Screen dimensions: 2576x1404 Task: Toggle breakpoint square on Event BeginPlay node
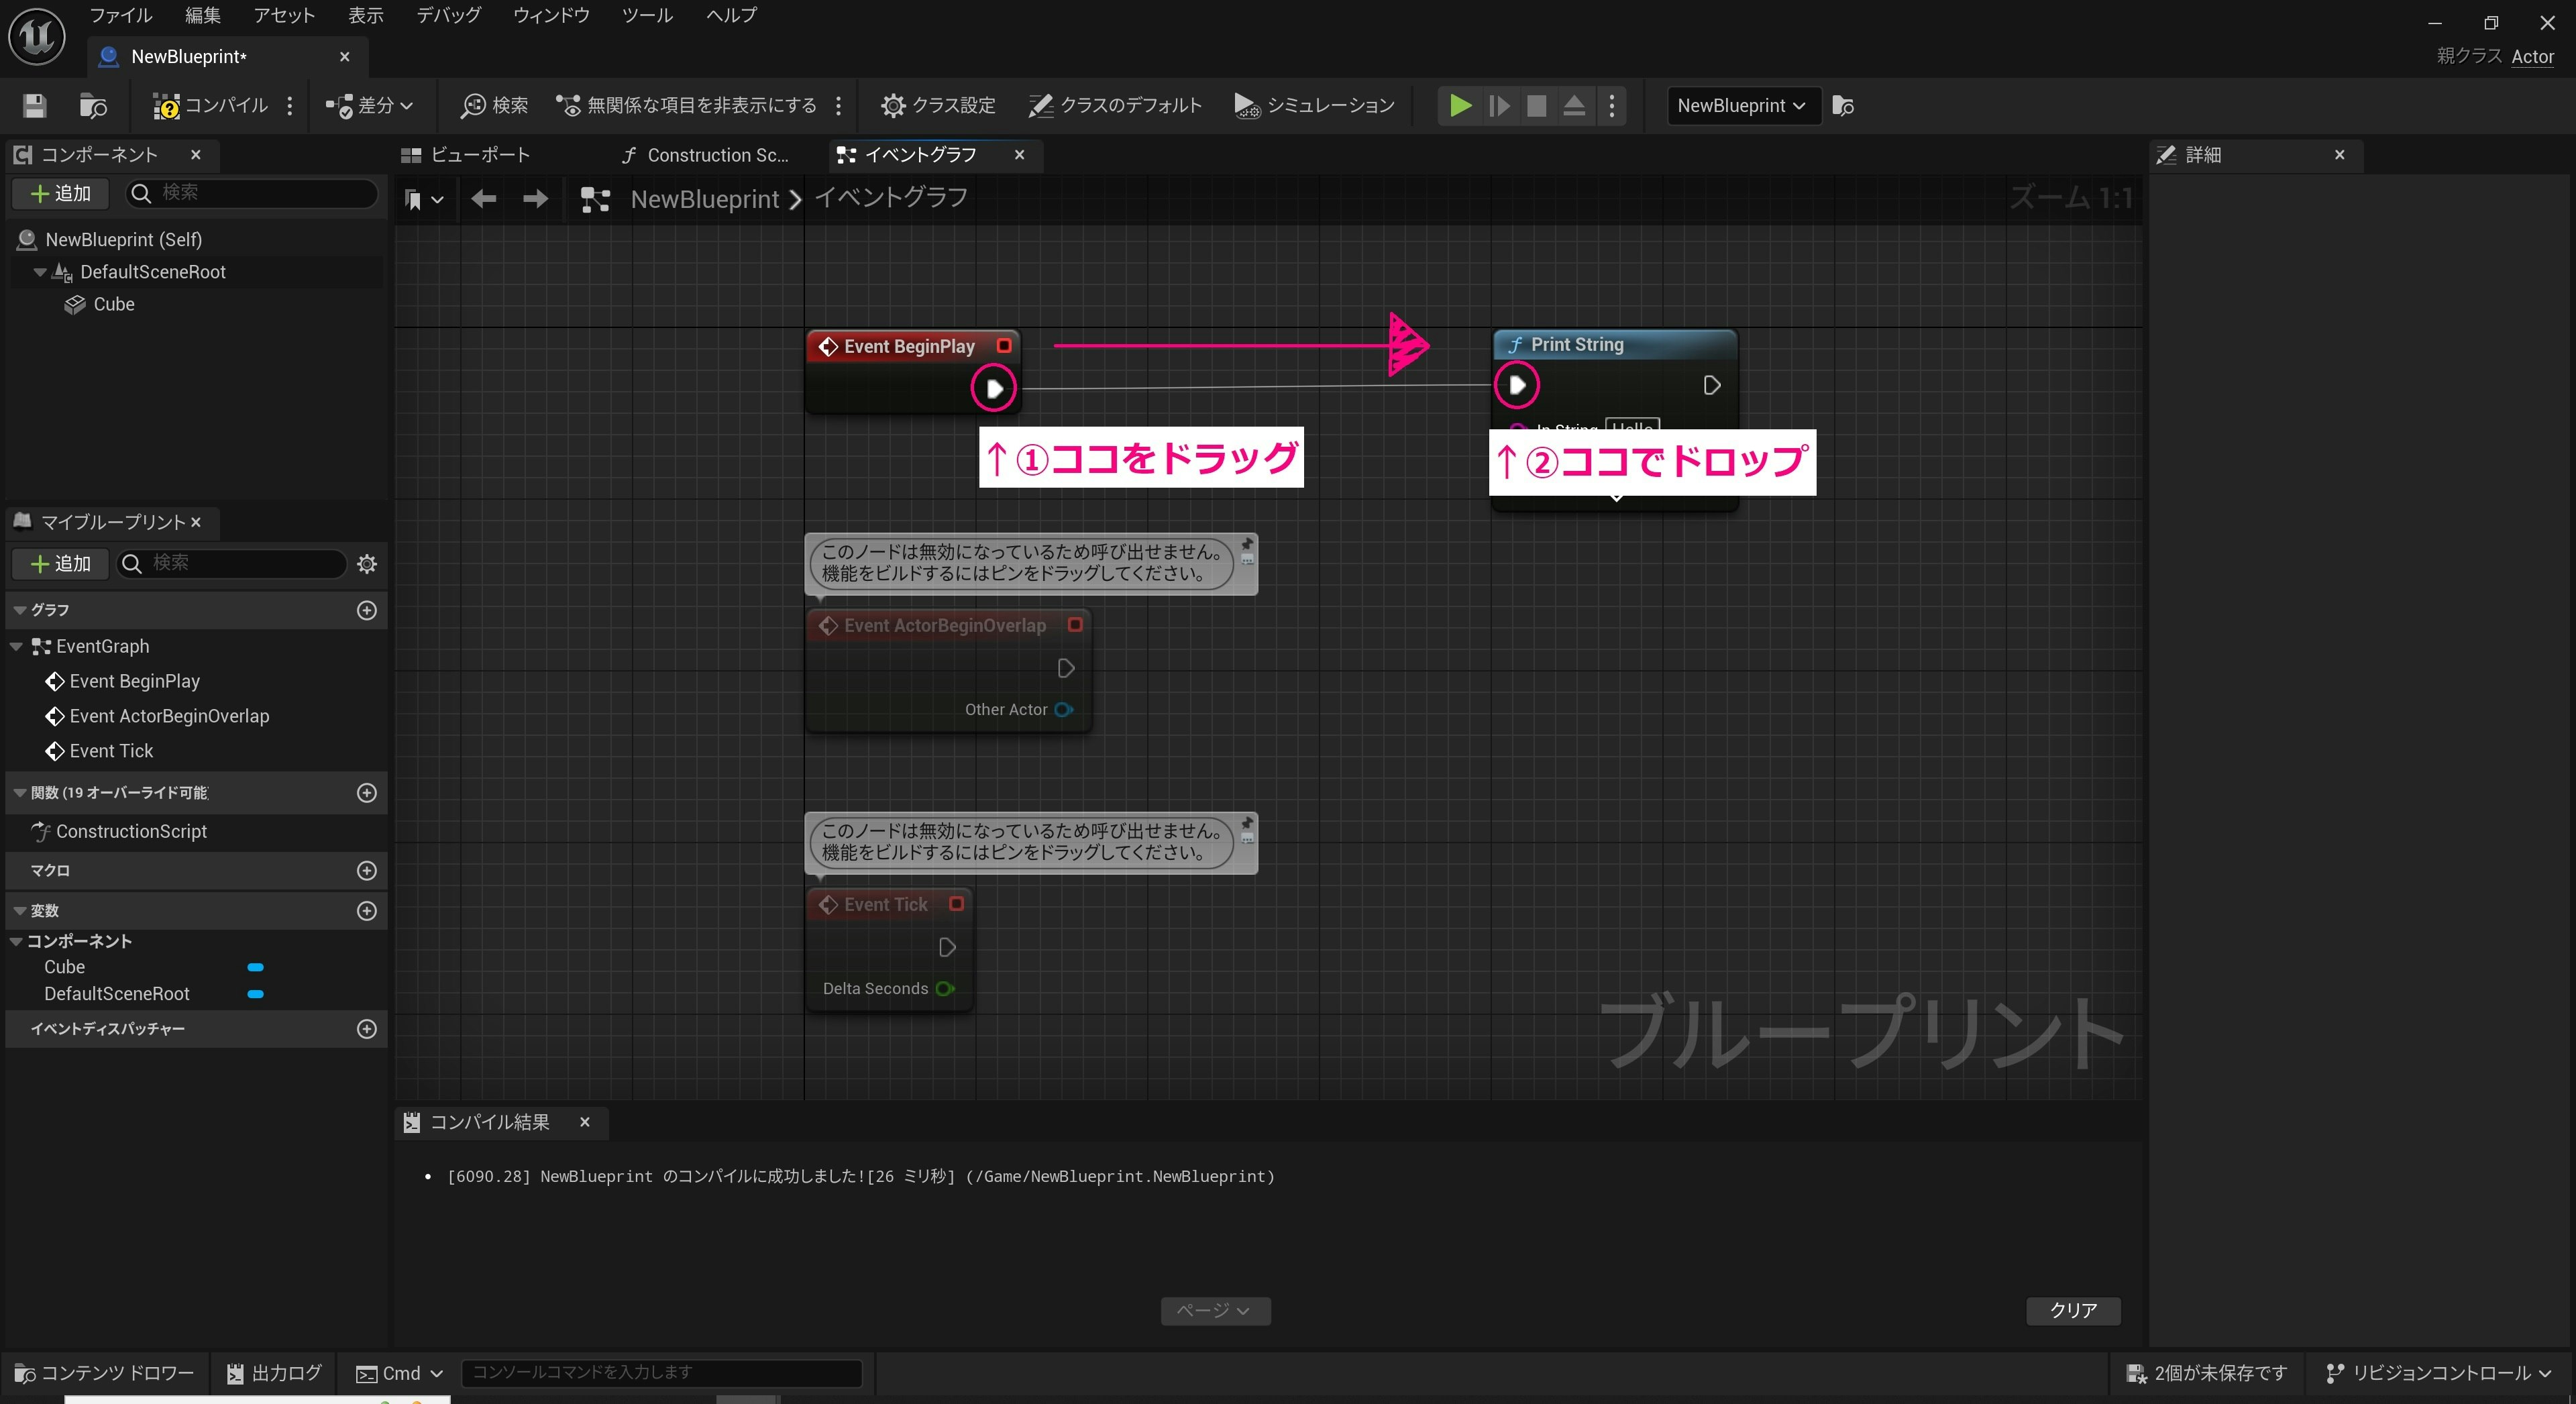point(1005,346)
